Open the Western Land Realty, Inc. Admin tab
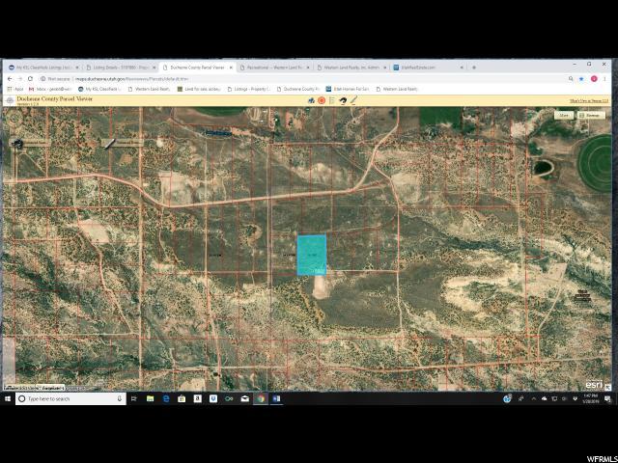The image size is (618, 463). point(351,68)
